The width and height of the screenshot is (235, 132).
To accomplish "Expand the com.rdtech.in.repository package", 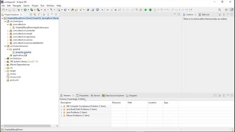I will pyautogui.click(x=8, y=37).
